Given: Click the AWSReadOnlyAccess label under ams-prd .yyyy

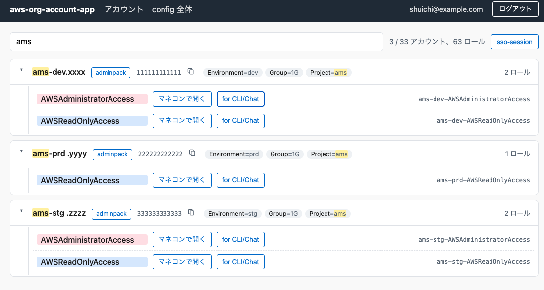Looking at the screenshot, I should (92, 180).
